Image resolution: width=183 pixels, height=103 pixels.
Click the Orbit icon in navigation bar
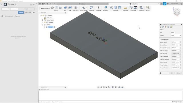pos(98,87)
